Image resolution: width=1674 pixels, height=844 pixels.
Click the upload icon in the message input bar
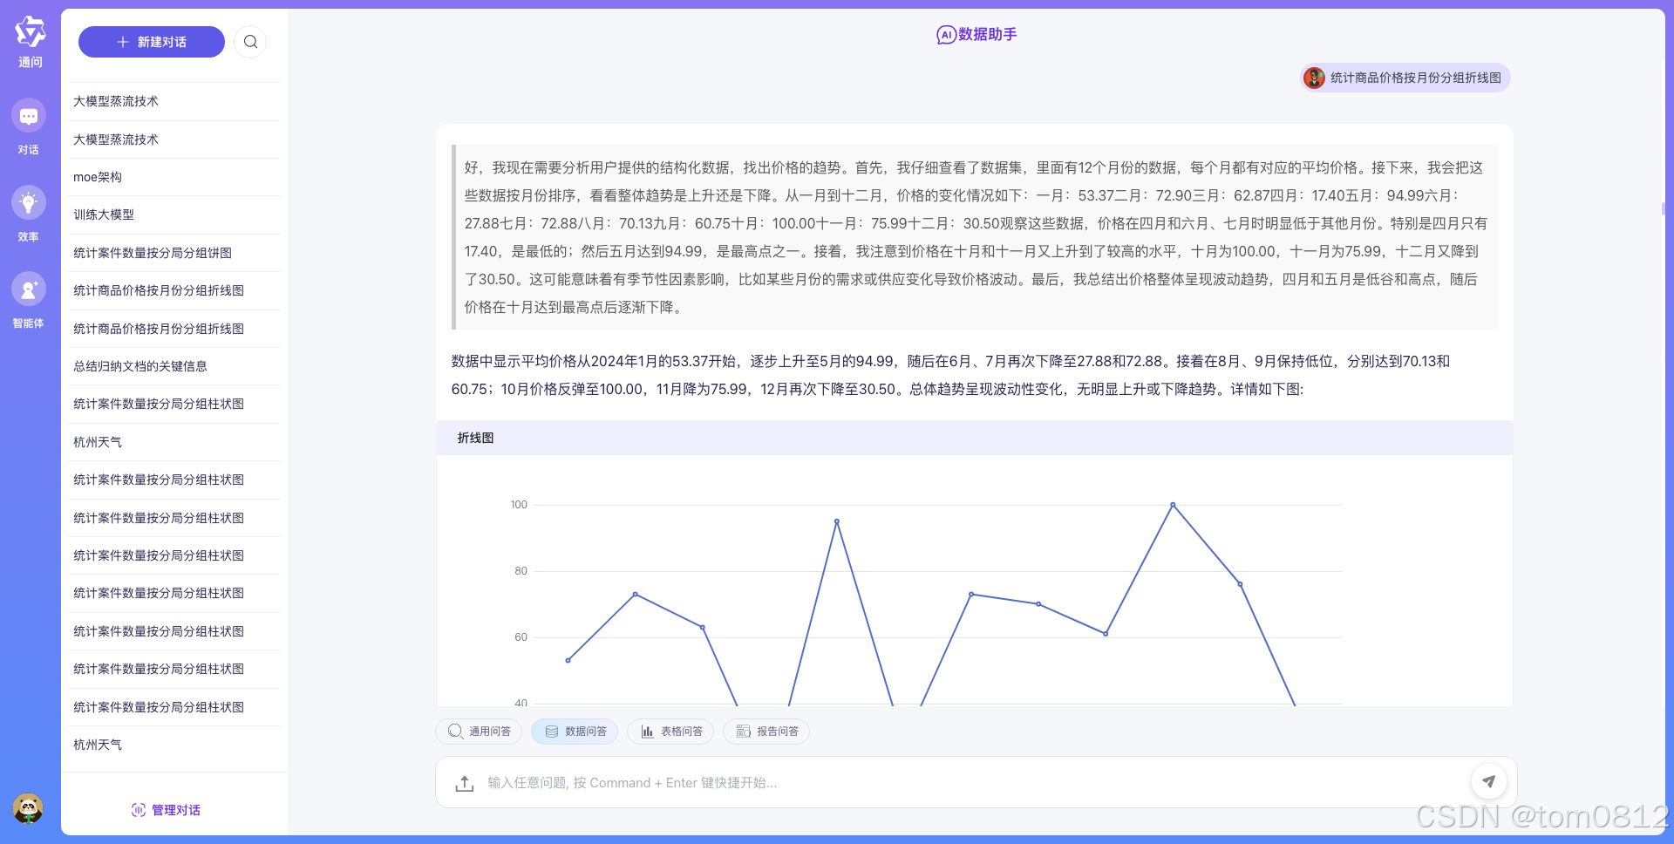[x=464, y=782]
